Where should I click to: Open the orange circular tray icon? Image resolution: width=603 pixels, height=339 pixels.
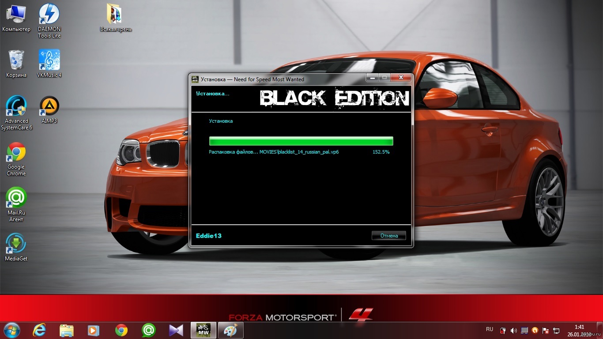coord(535,330)
